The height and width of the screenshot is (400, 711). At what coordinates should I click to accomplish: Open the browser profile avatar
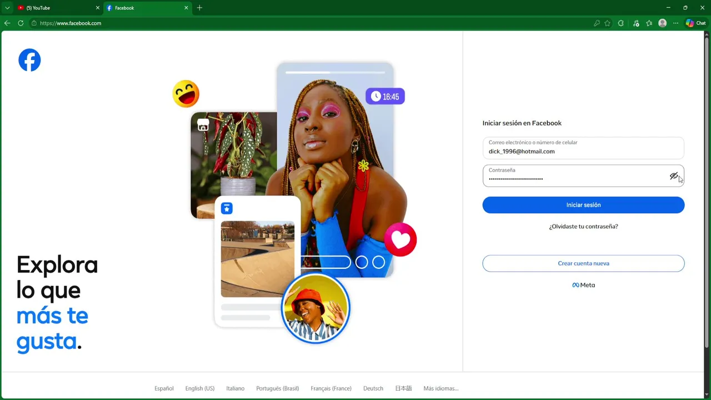(x=662, y=23)
